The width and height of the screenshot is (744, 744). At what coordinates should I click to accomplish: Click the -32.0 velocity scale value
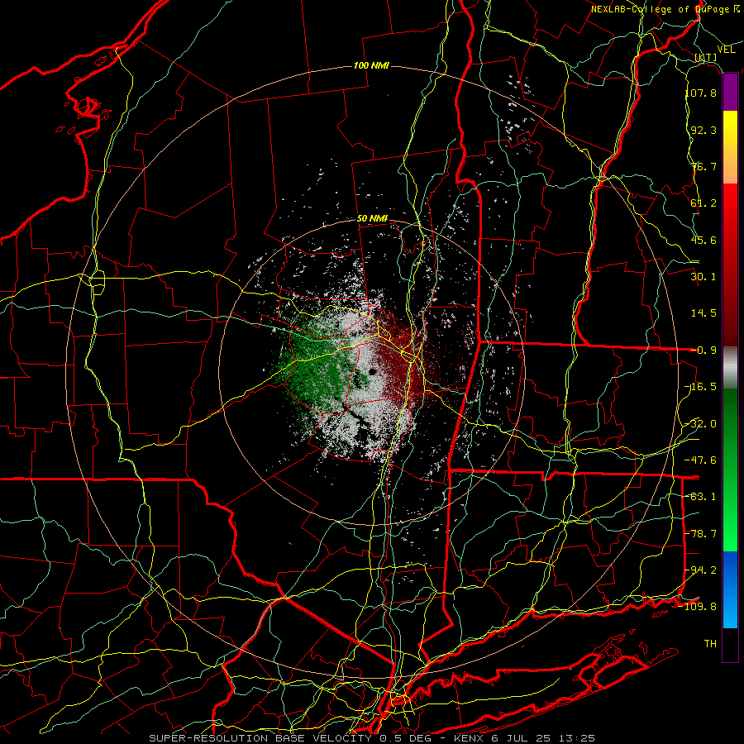tap(701, 424)
